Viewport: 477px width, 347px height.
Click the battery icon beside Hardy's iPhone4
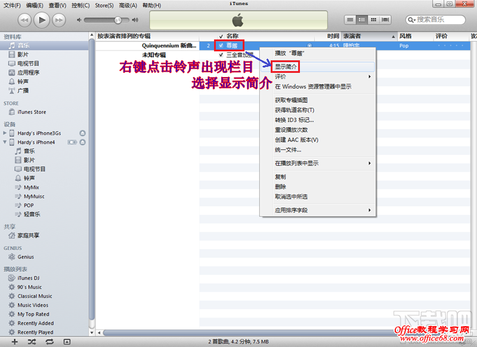(72, 142)
